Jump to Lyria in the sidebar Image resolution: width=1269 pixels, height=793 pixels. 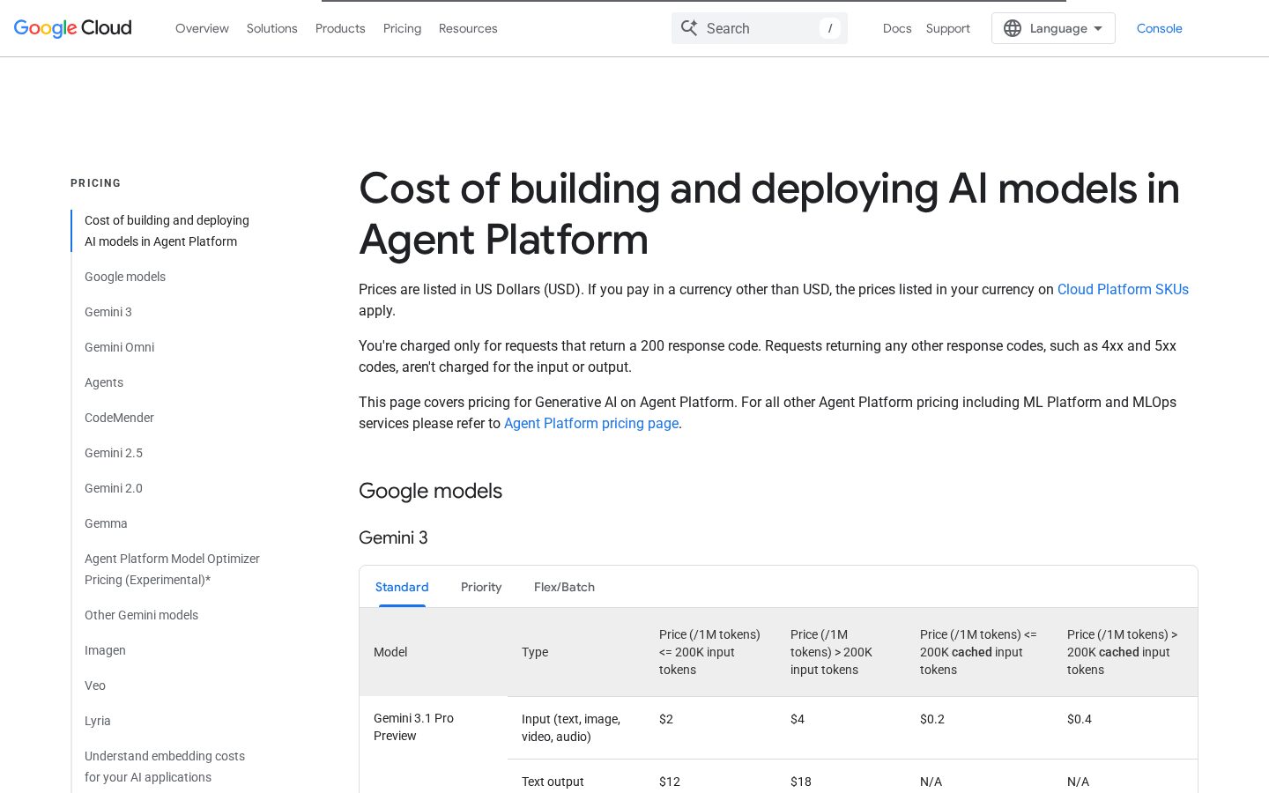98,721
